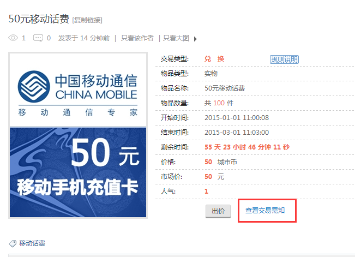Click the remaining time countdown 55 天 23 小时
This screenshot has width=355, height=257.
(x=247, y=147)
